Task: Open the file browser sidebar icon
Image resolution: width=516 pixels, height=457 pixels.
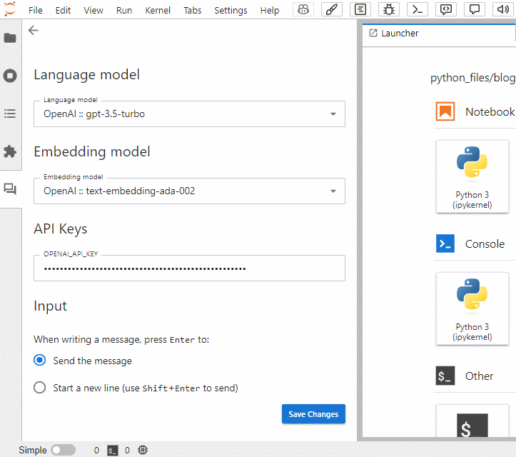Action: tap(10, 38)
